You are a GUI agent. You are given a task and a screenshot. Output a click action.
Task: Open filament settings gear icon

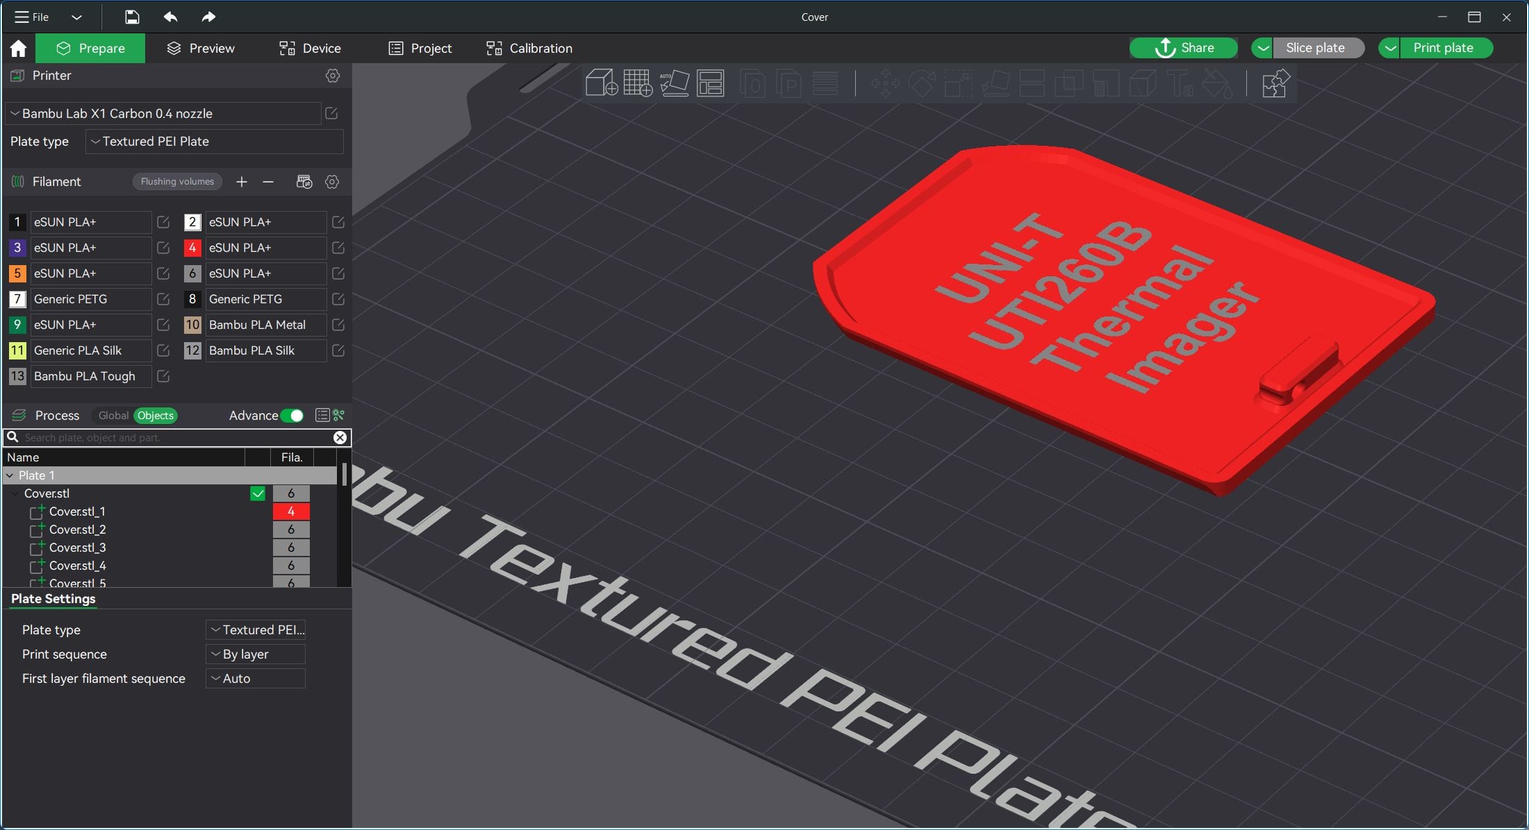pos(332,182)
